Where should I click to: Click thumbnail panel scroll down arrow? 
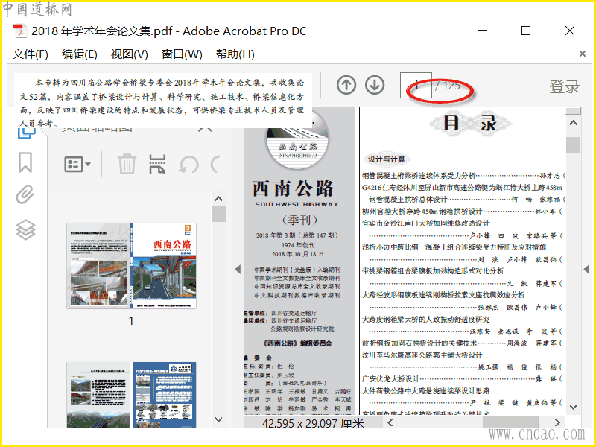pyautogui.click(x=218, y=419)
